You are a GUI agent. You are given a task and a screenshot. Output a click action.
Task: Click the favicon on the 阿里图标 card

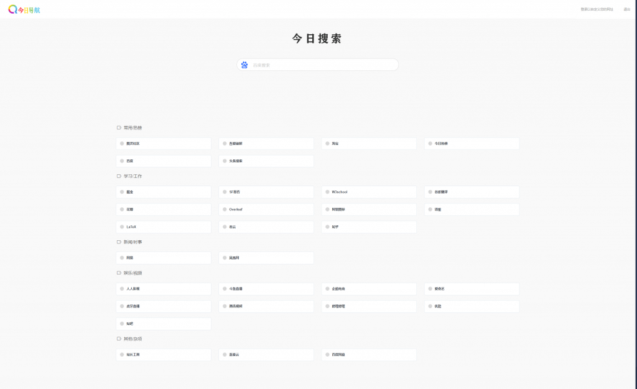(327, 209)
